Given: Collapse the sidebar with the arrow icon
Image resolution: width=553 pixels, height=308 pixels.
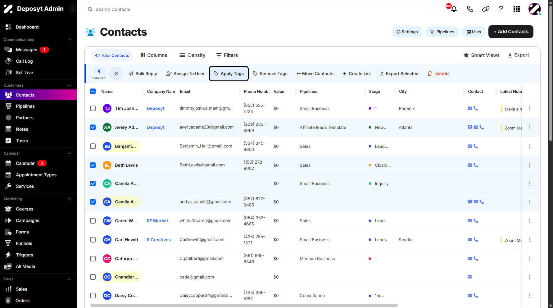Looking at the screenshot, I should pyautogui.click(x=73, y=9).
